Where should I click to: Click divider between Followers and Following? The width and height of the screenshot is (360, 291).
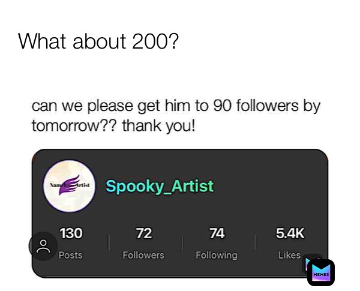tap(182, 242)
